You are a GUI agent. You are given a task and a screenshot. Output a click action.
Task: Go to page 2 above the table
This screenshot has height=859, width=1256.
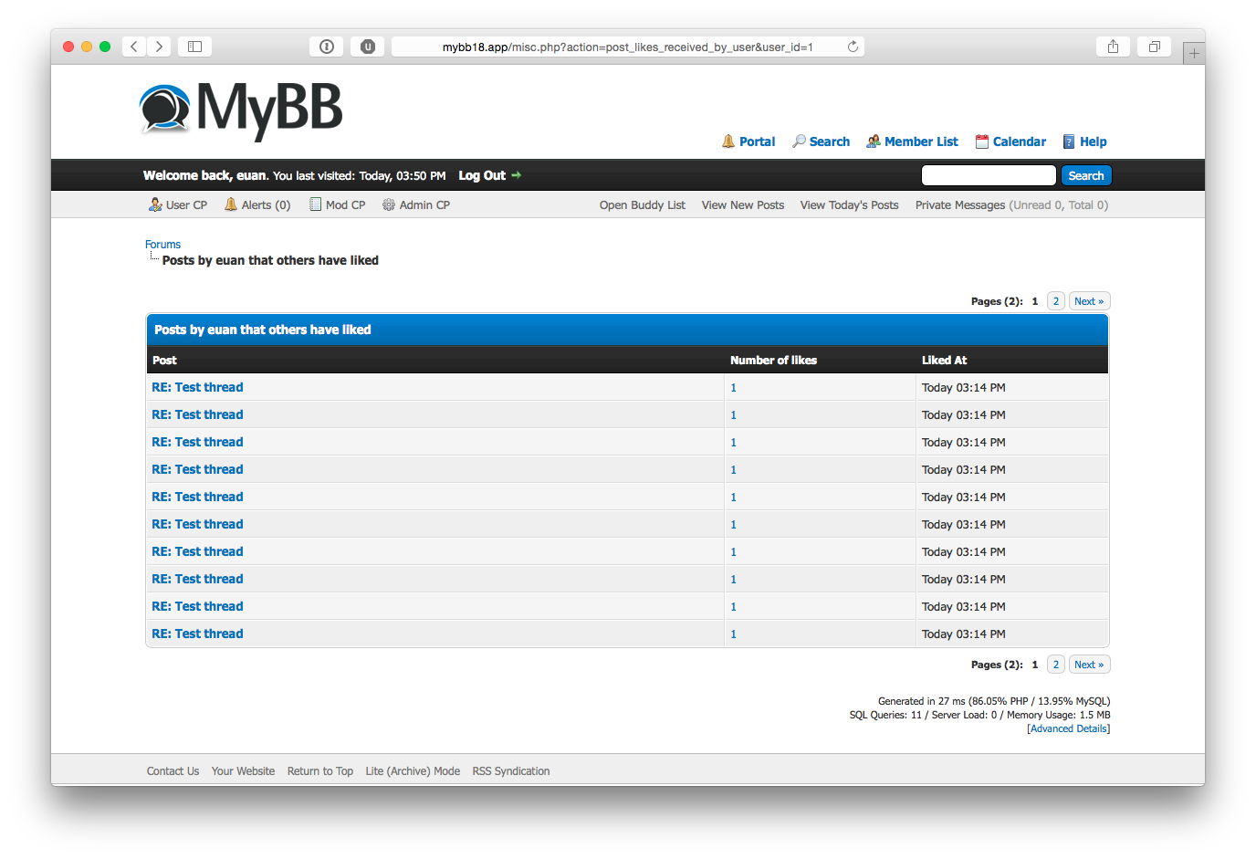click(1056, 301)
